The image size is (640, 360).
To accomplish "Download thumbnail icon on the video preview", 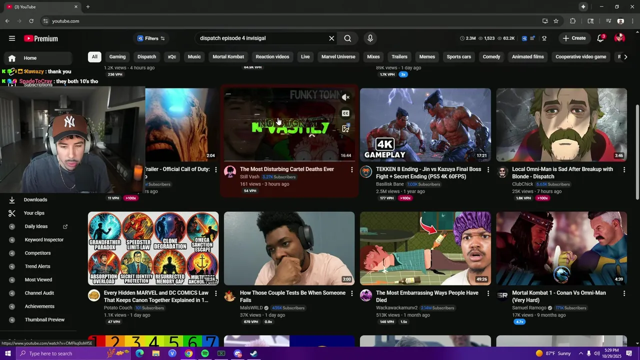I will 345,128.
